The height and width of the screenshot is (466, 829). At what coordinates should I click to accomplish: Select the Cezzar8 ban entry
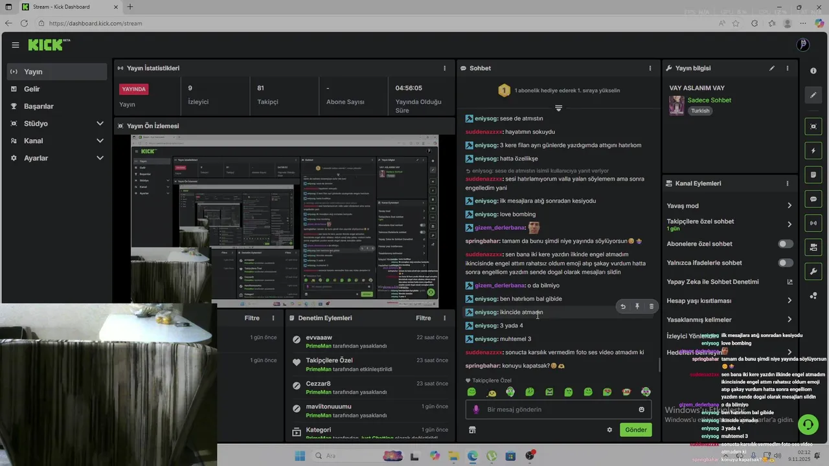point(369,388)
